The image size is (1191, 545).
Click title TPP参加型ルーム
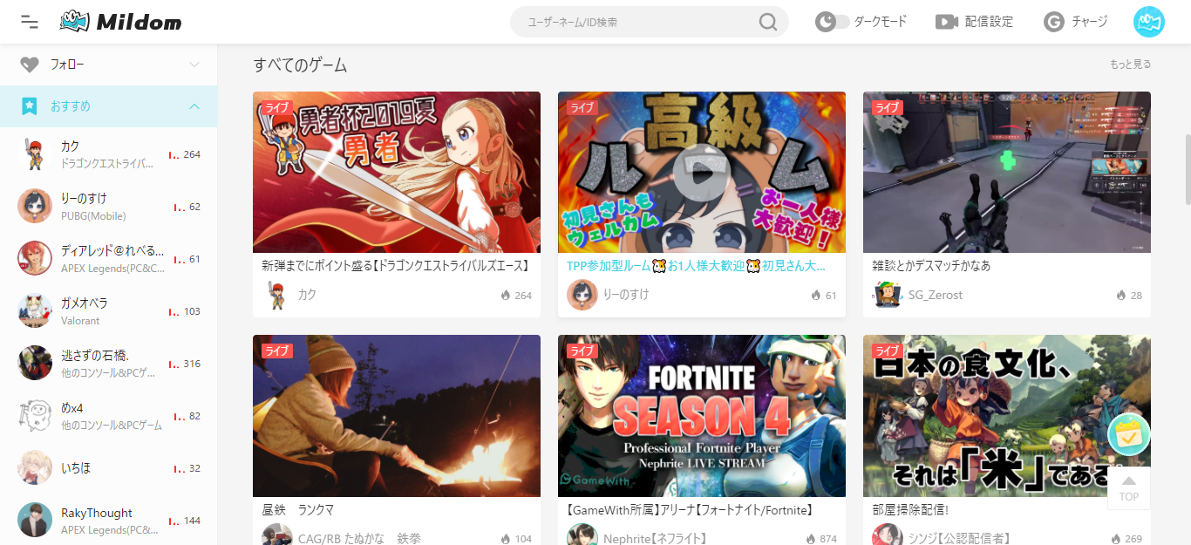696,266
